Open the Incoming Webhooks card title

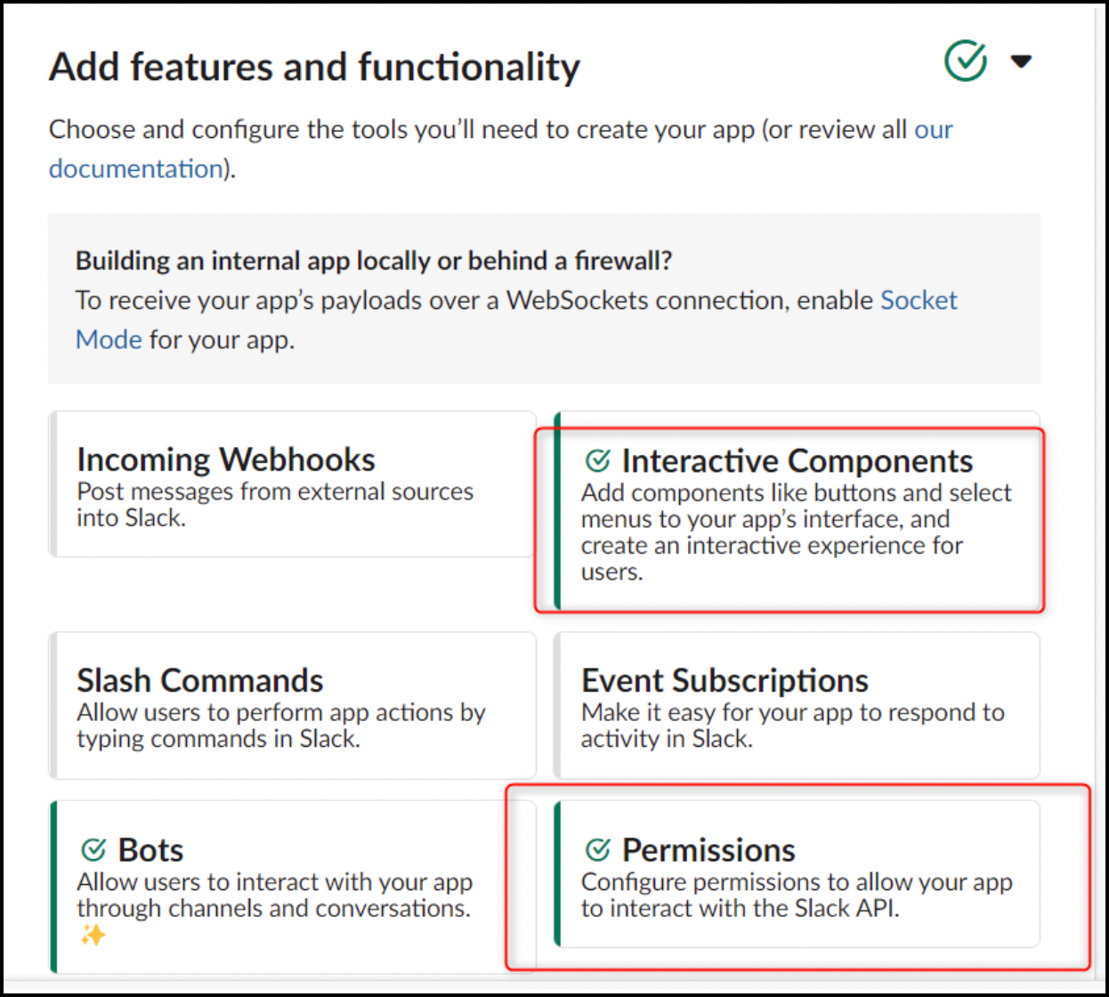click(226, 460)
